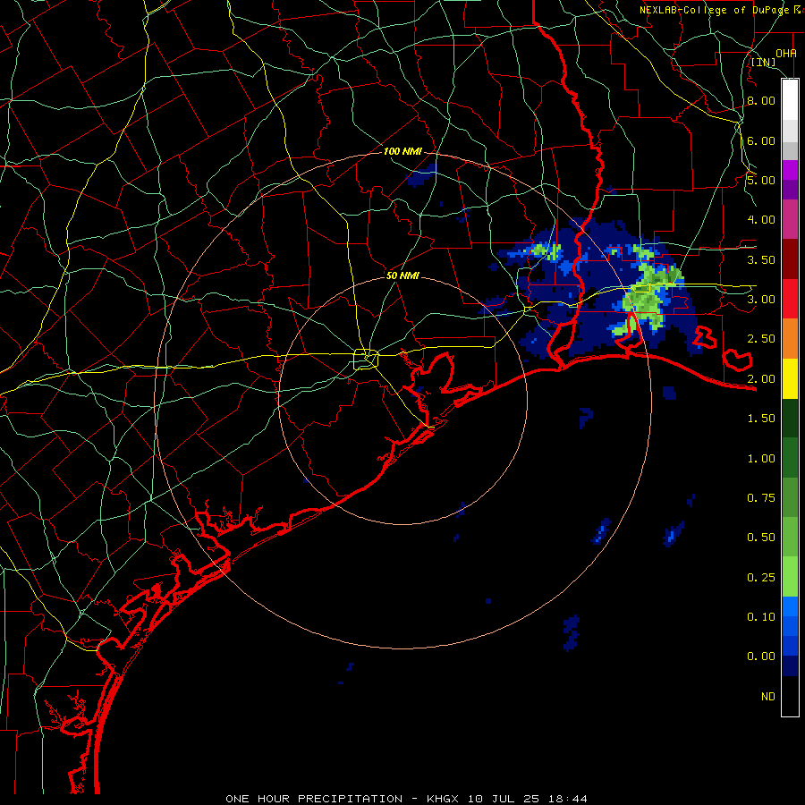Click the Houston highway loop at radar center
The image size is (805, 805).
(366, 359)
